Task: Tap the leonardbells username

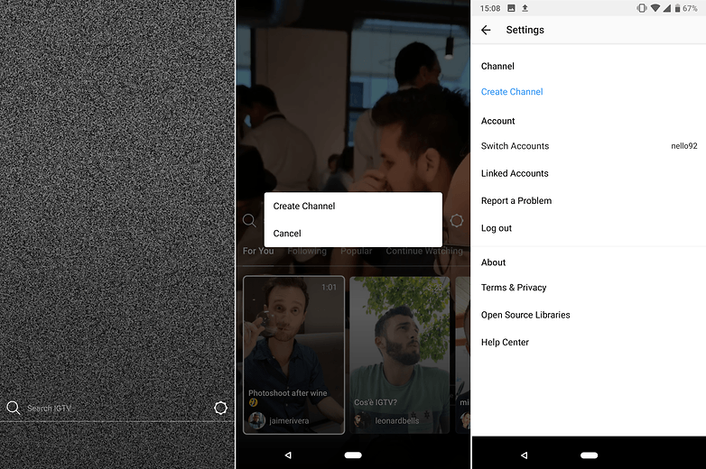Action: pyautogui.click(x=396, y=421)
